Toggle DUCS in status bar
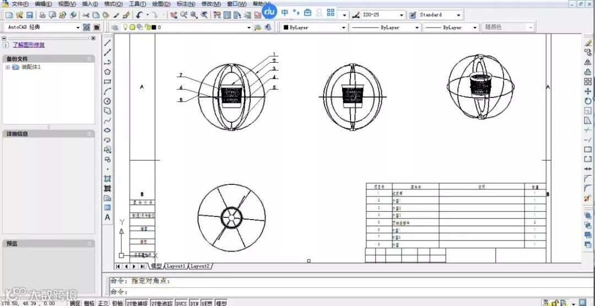The image size is (595, 306). tap(181, 303)
